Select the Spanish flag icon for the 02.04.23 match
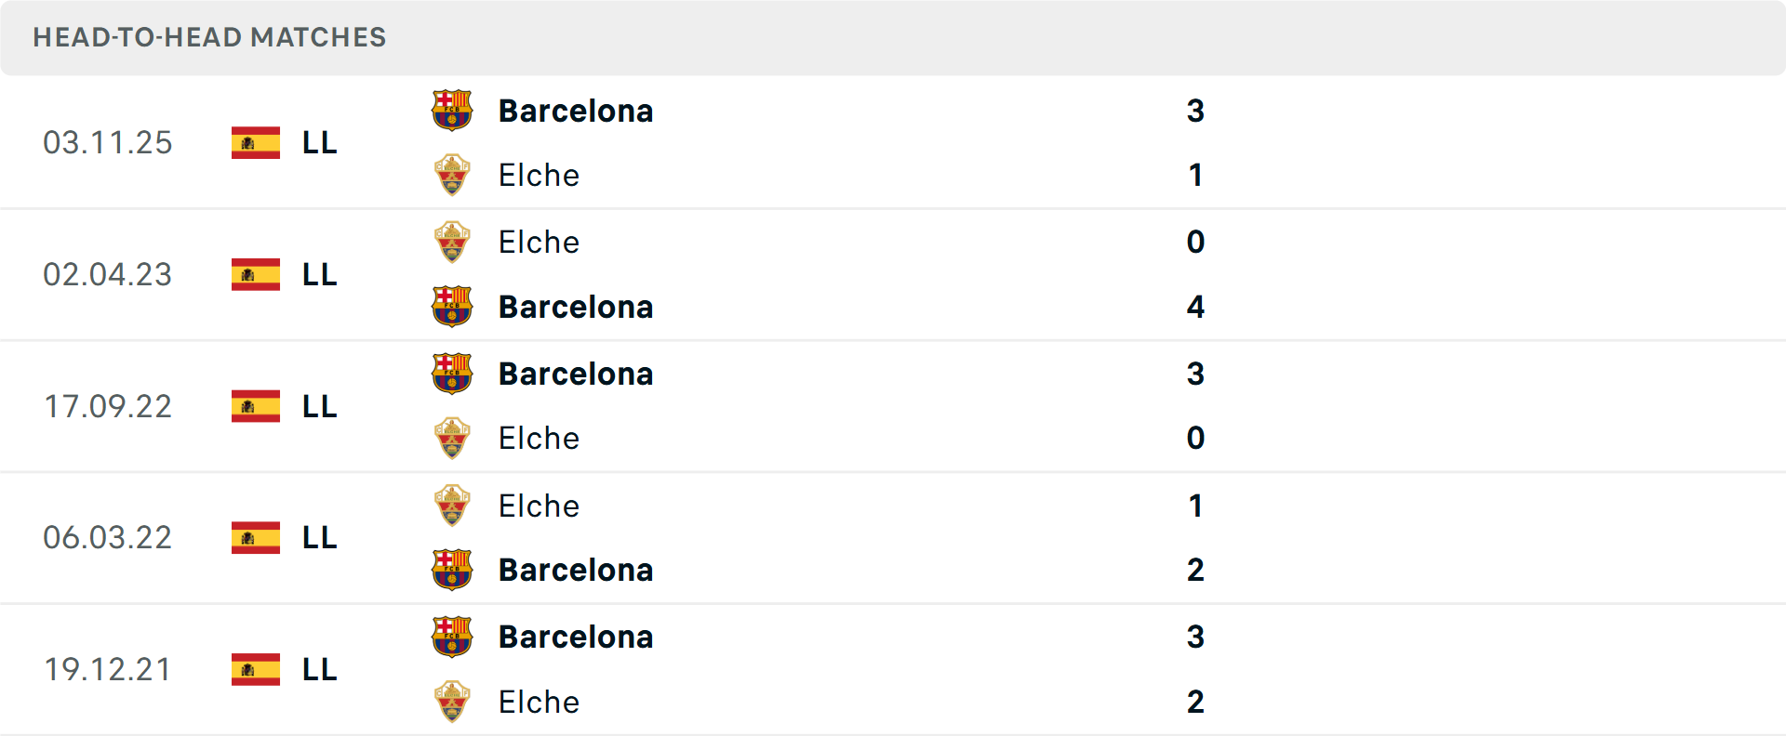Image resolution: width=1786 pixels, height=736 pixels. coord(255,274)
